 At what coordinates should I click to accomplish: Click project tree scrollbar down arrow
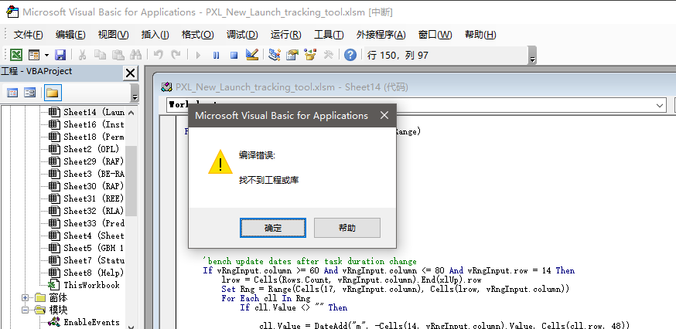(x=131, y=326)
